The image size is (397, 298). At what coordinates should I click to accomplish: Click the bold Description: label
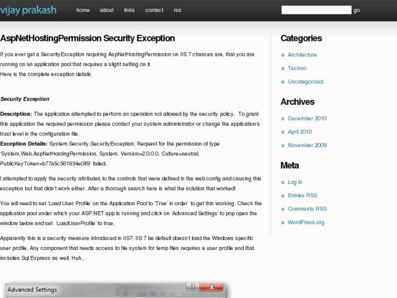16,114
